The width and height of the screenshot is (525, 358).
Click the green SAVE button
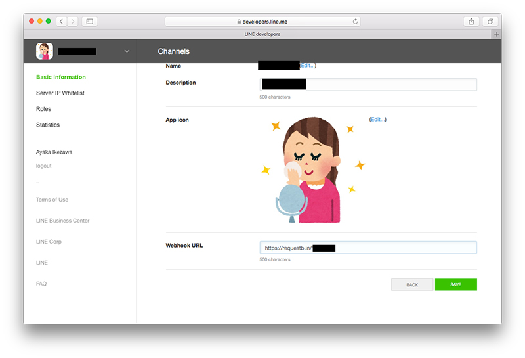[456, 284]
